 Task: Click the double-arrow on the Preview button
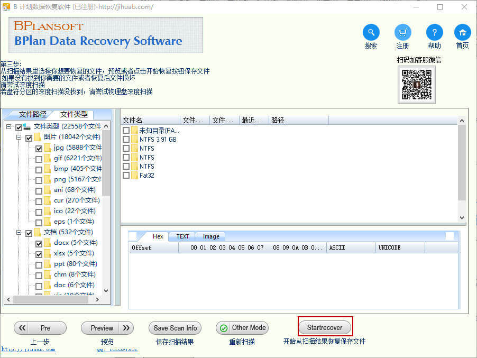(126, 328)
